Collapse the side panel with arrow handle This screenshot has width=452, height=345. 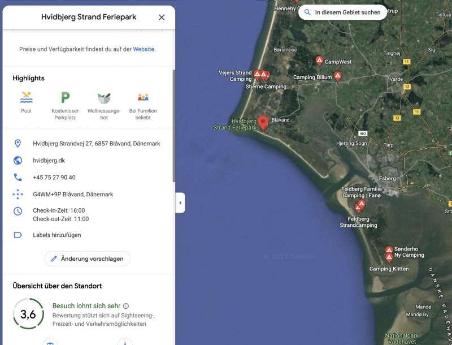point(180,202)
